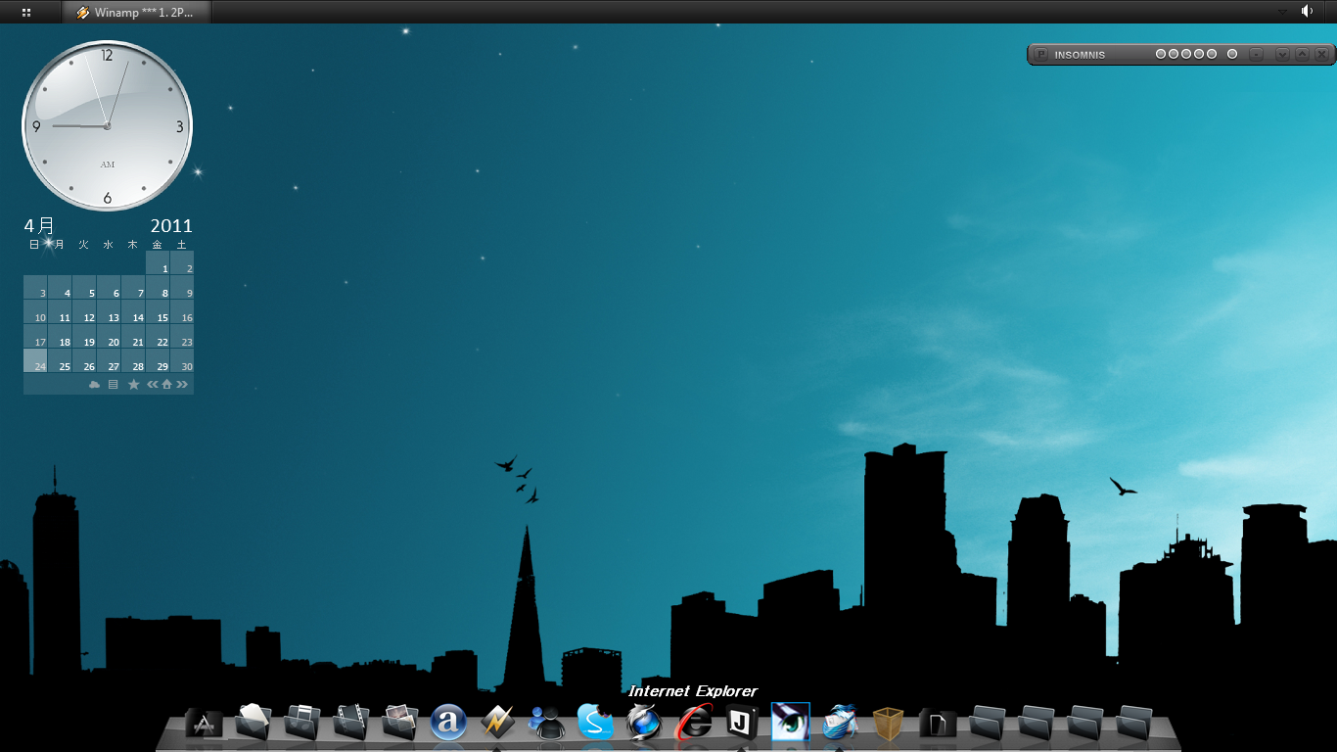Click the up arrow on INSOMNIS bar
This screenshot has width=1337, height=752.
coord(1302,54)
